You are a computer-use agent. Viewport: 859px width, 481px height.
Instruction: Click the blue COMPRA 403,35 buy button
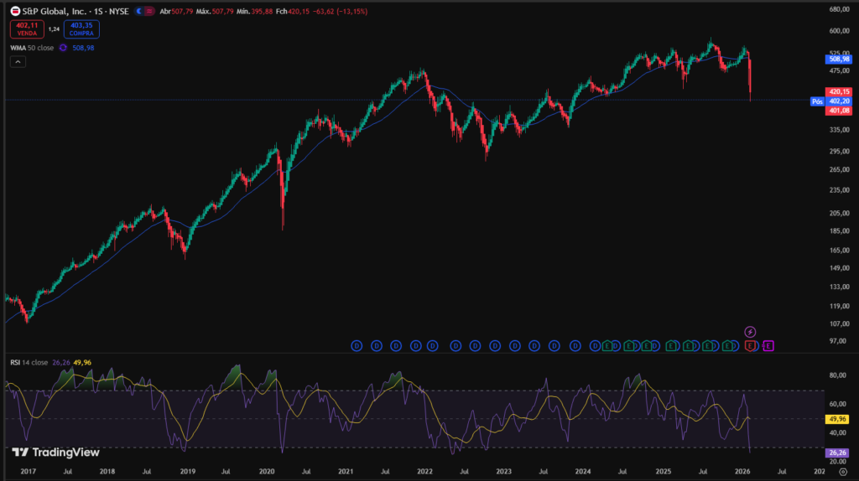(x=81, y=29)
